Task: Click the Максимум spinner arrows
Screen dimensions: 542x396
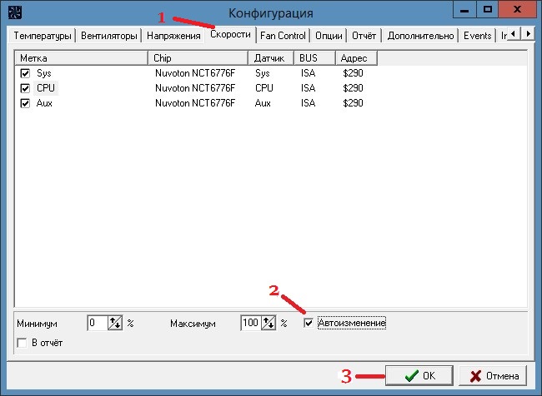Action: point(268,323)
